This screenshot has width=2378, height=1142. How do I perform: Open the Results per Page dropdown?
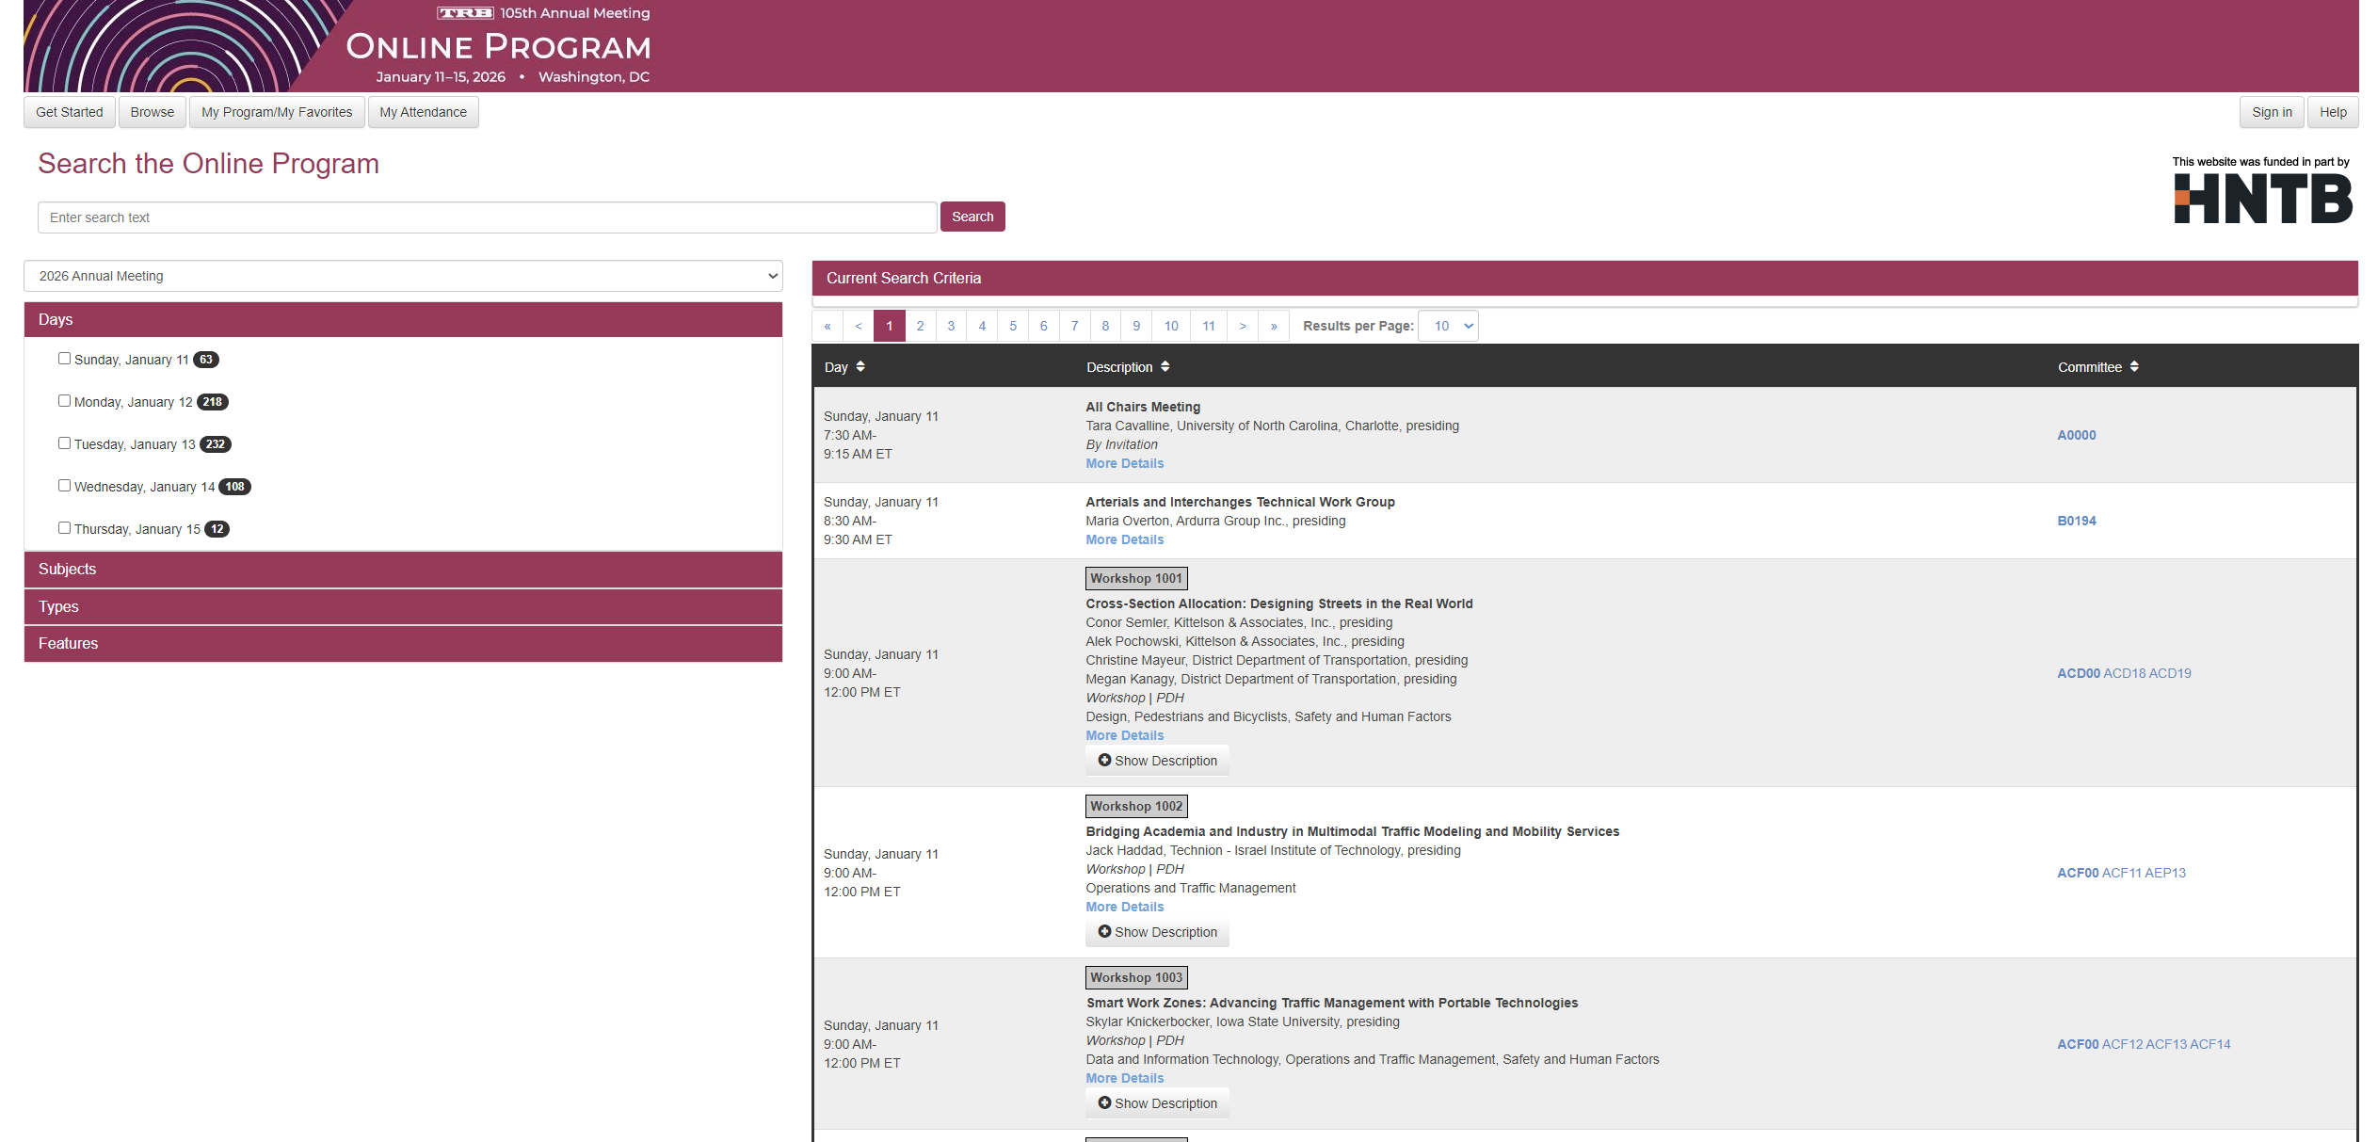[x=1448, y=326]
